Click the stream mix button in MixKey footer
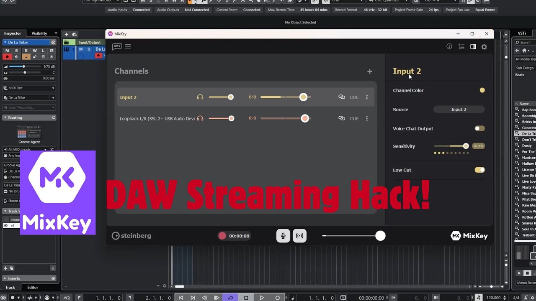Viewport: 536px width, 301px height. point(299,236)
